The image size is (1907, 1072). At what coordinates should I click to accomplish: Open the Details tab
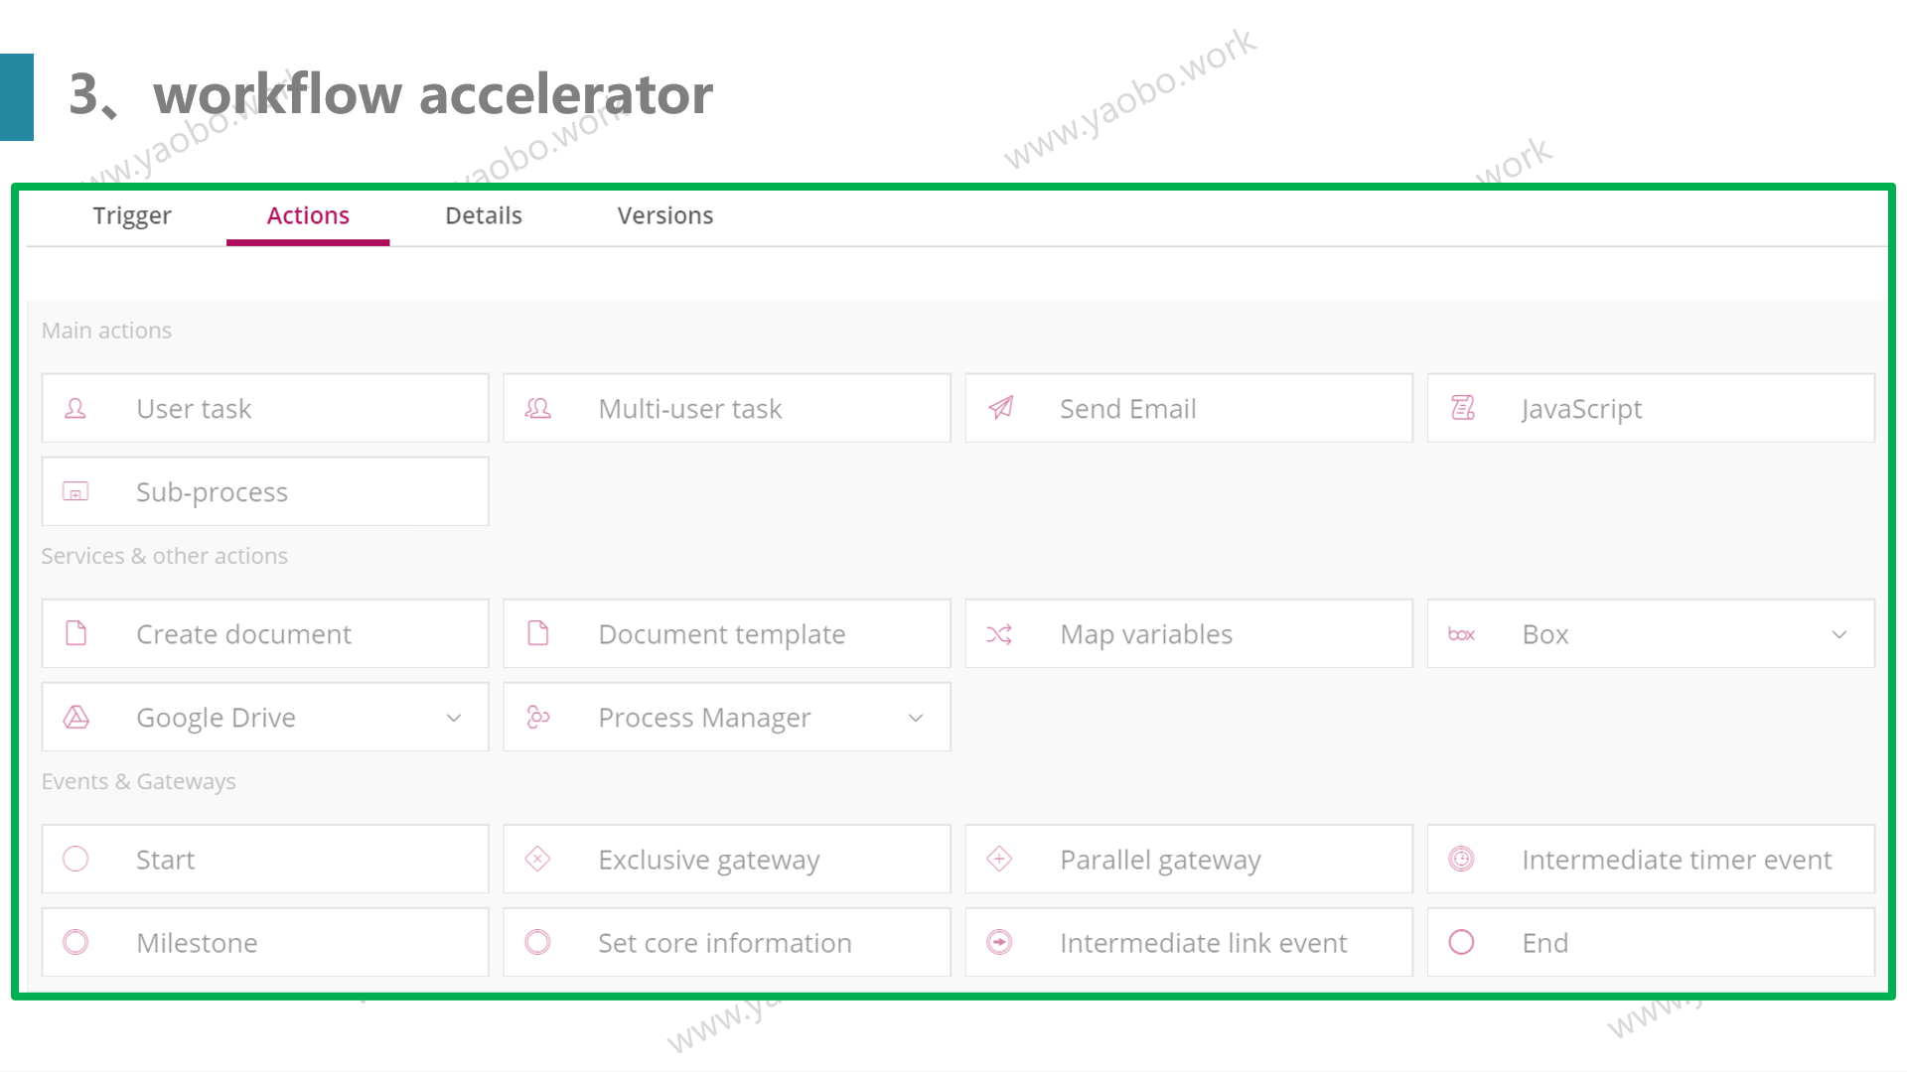pos(484,215)
